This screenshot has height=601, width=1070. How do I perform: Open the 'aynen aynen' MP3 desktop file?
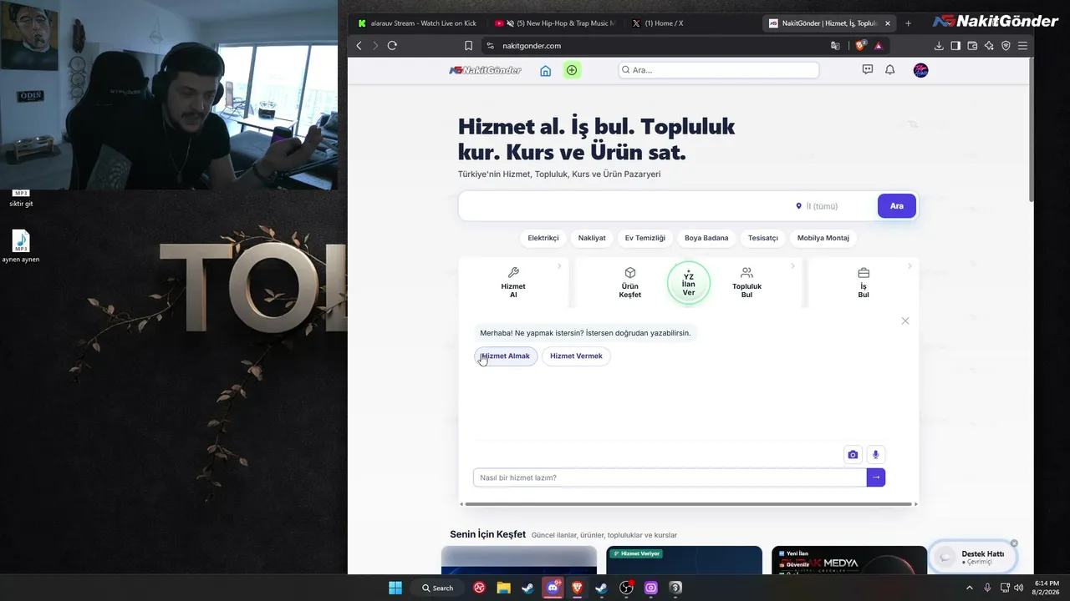(x=21, y=246)
